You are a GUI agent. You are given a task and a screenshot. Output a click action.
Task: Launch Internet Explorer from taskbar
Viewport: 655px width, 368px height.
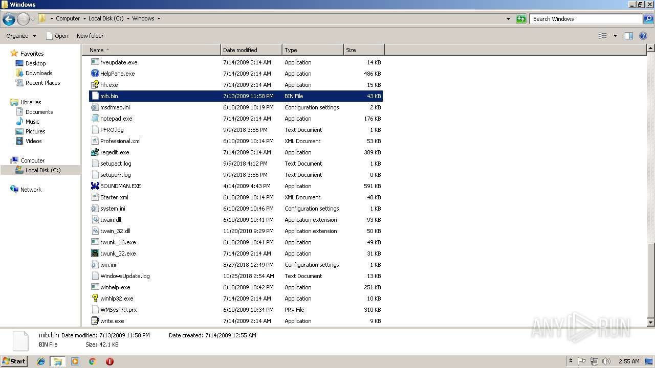coord(41,361)
